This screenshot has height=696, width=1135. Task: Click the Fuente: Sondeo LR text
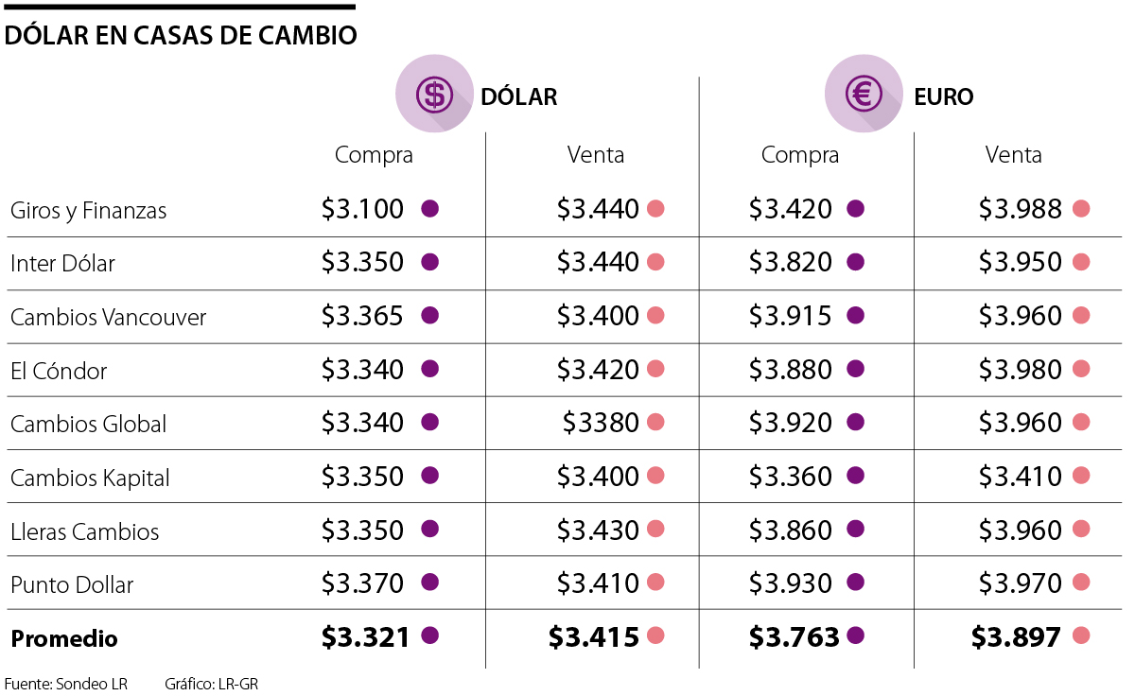point(65,683)
